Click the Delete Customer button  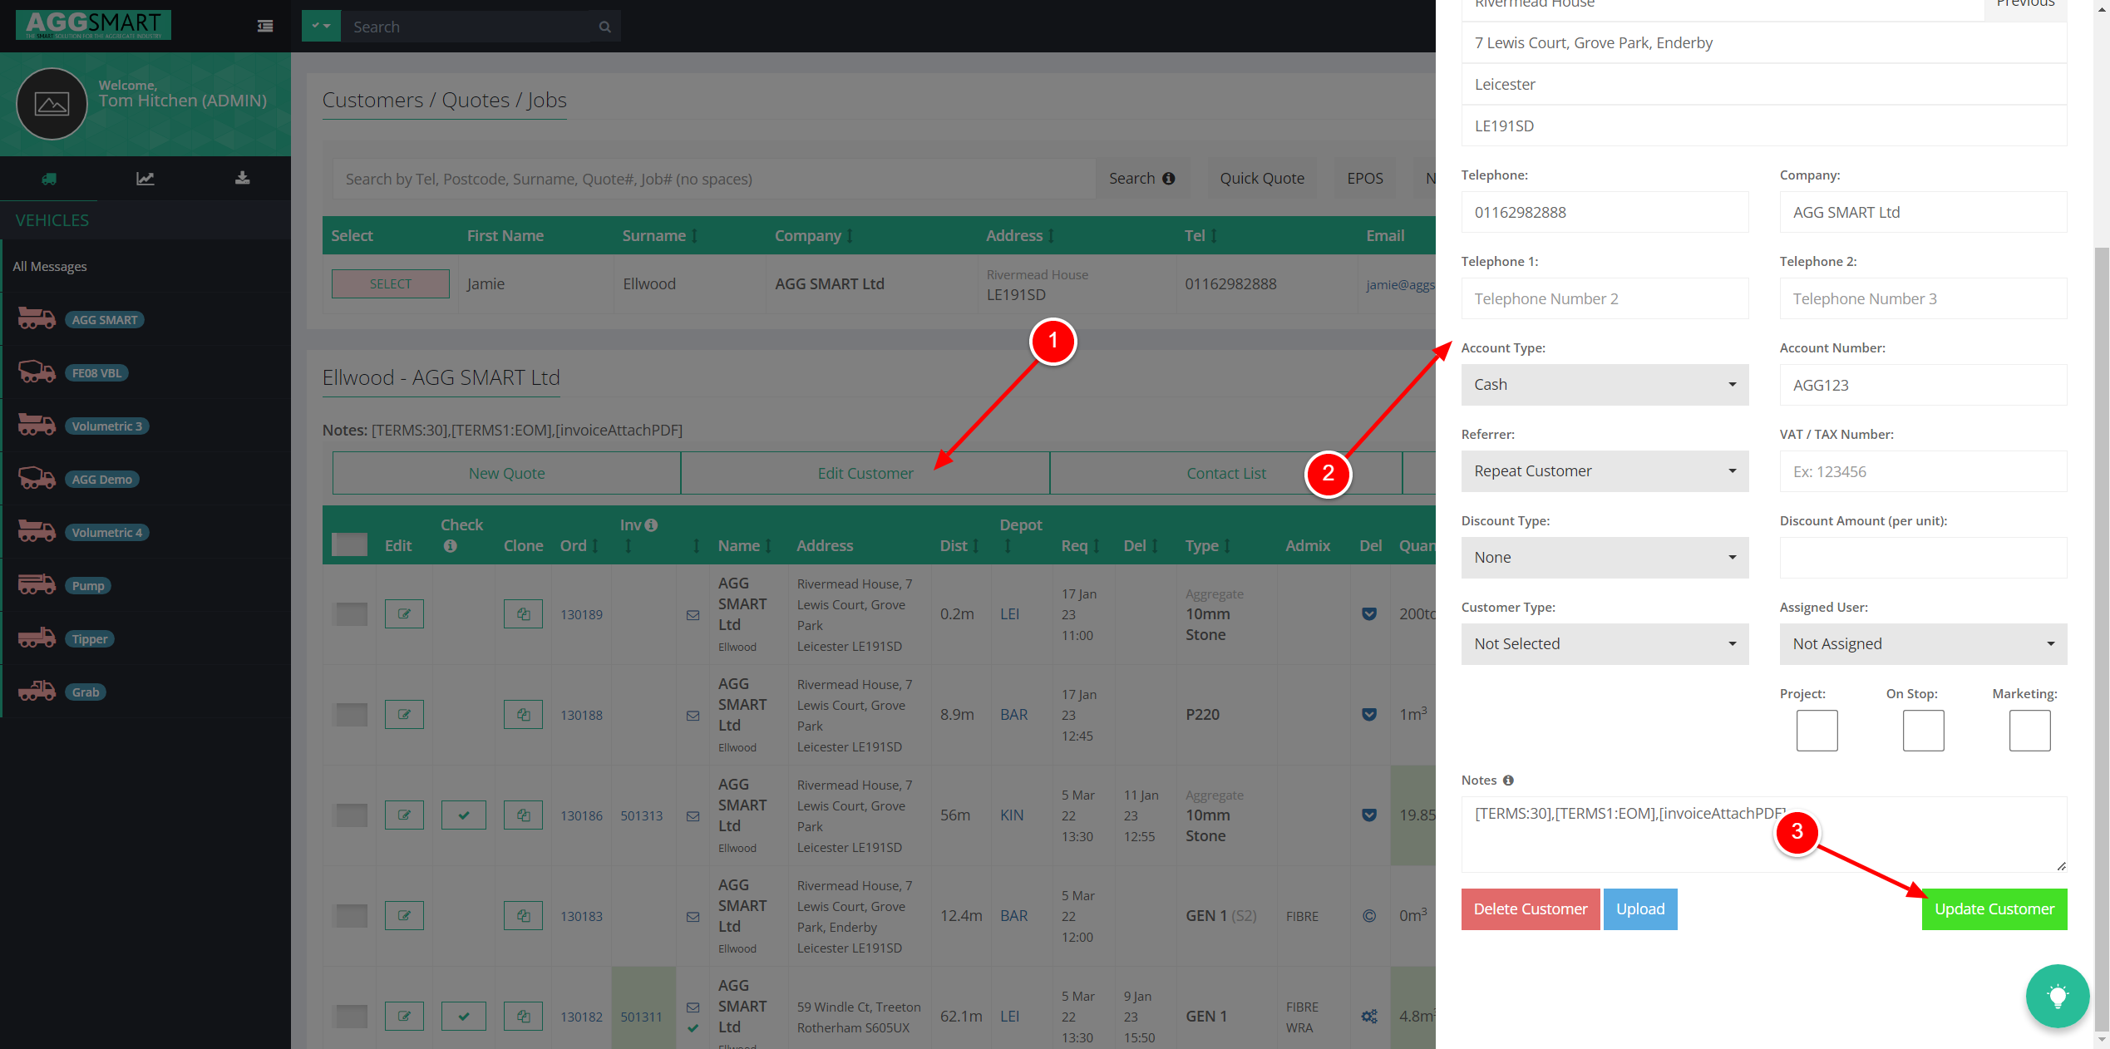(1530, 909)
